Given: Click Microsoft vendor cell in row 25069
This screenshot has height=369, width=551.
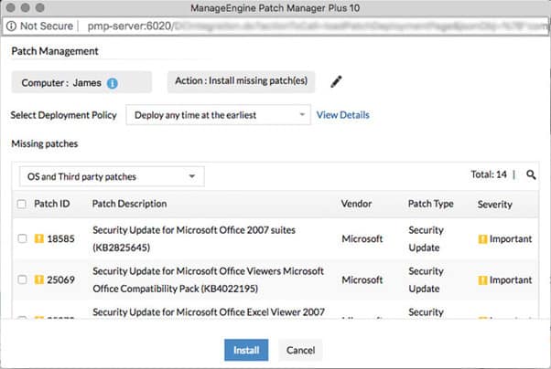Looking at the screenshot, I should pos(362,279).
